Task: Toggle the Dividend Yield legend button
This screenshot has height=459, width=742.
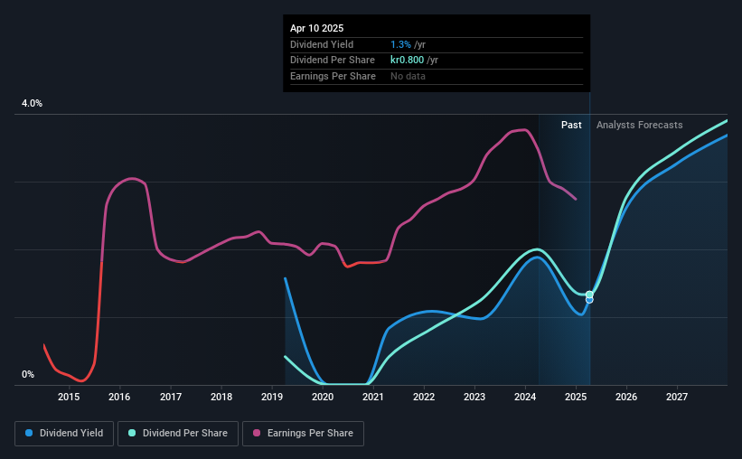Action: point(64,434)
